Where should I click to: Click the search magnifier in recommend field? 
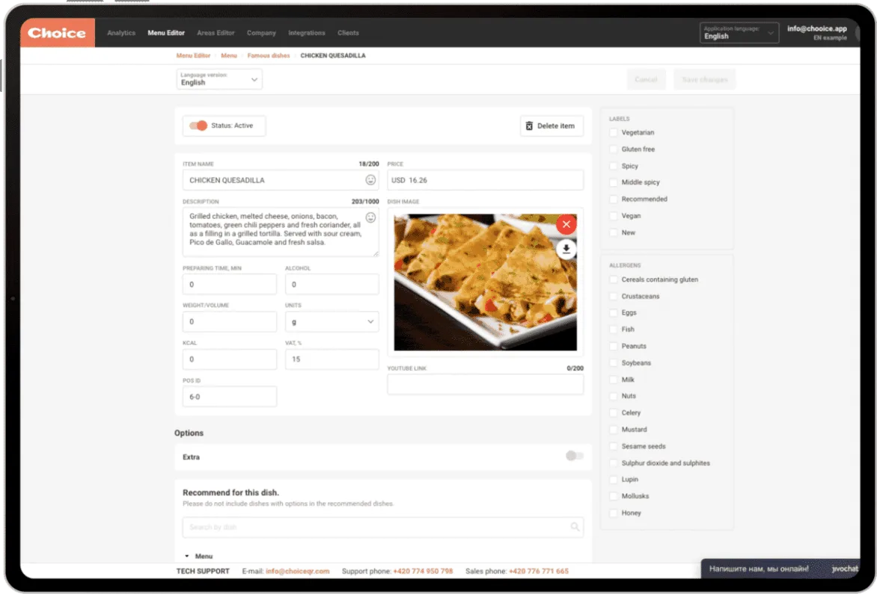pyautogui.click(x=575, y=527)
